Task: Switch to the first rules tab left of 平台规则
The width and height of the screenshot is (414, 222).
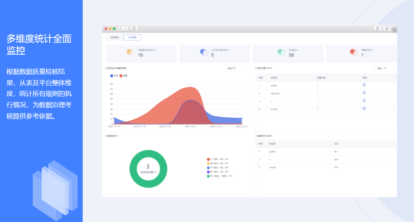Action: (114, 38)
